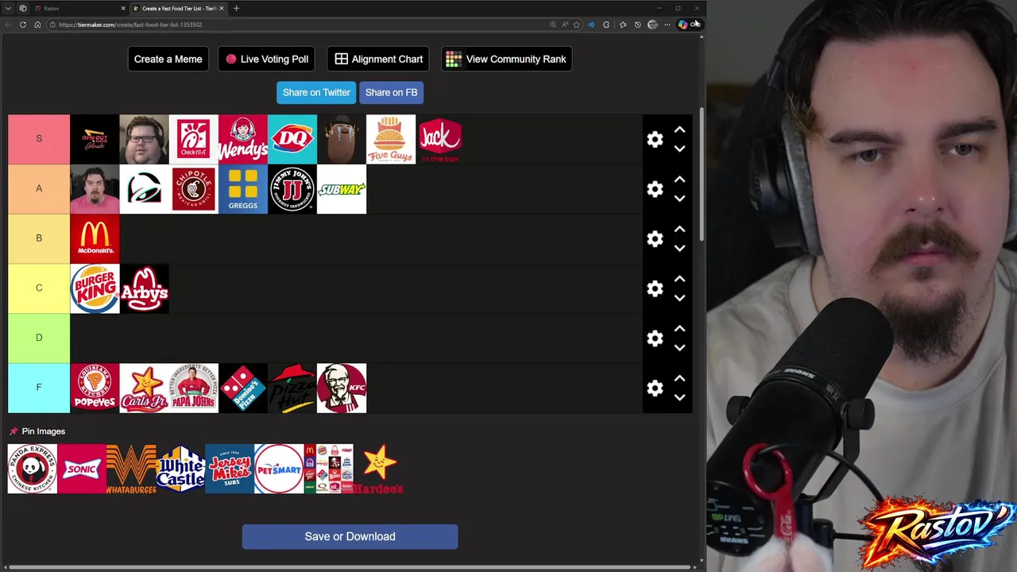Select the Popeyes logo

(95, 388)
